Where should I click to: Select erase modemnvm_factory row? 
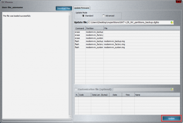[x=127, y=35]
